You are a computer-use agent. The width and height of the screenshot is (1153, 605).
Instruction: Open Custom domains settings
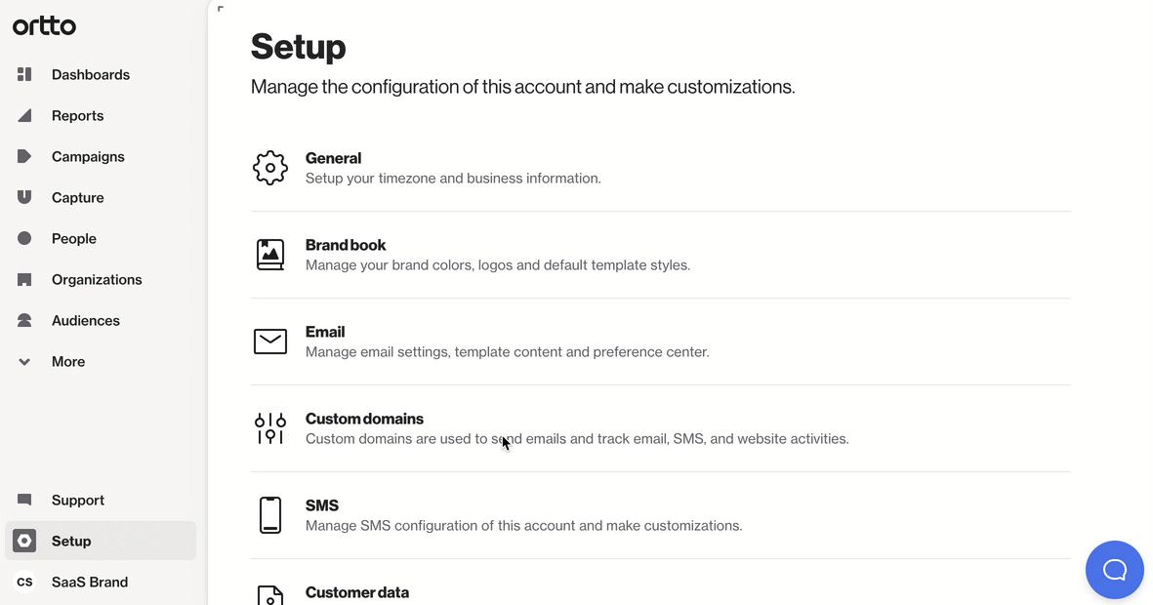[x=364, y=419]
